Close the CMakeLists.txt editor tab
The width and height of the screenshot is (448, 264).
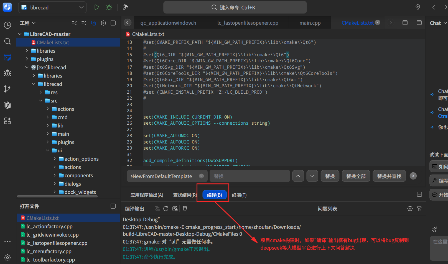378,22
